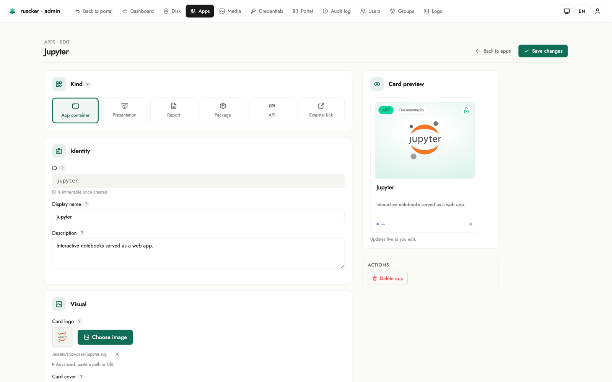Viewport: 612px width, 382px height.
Task: Select API kind
Action: pyautogui.click(x=272, y=110)
